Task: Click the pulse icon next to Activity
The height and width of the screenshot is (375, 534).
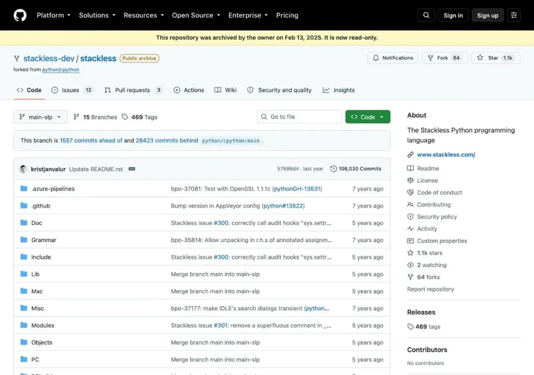Action: click(x=410, y=229)
